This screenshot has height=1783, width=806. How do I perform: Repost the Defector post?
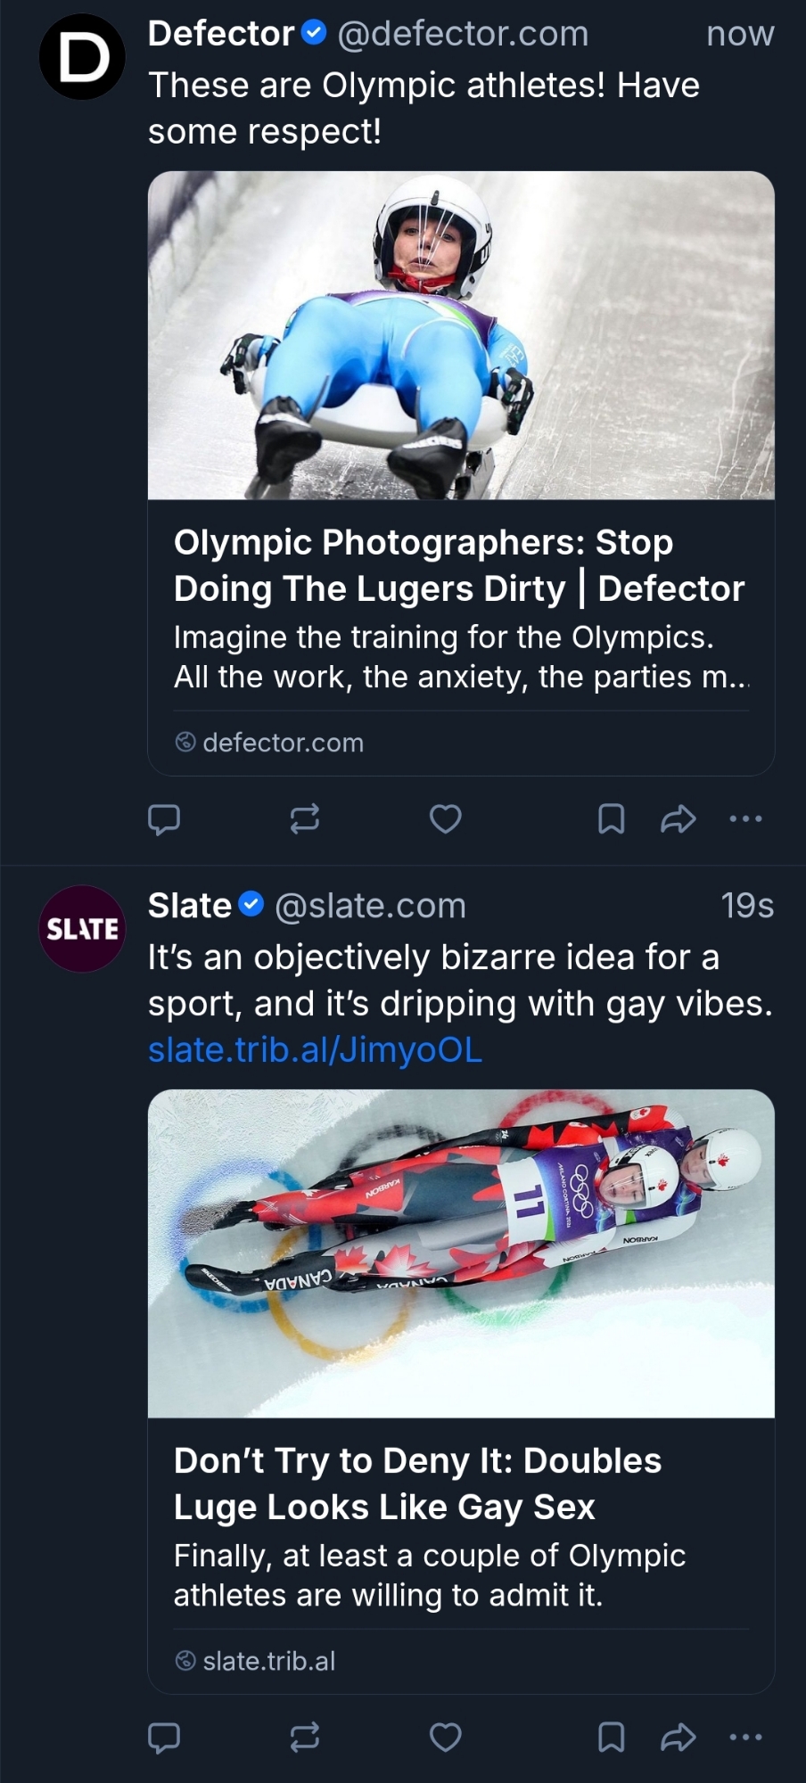pyautogui.click(x=305, y=818)
